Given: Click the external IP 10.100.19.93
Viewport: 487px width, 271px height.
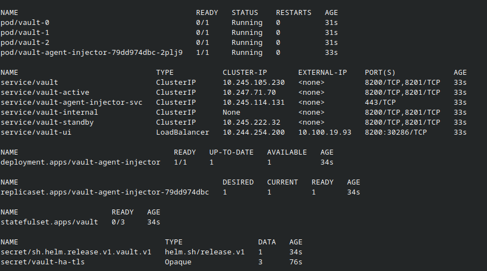Looking at the screenshot, I should [325, 132].
